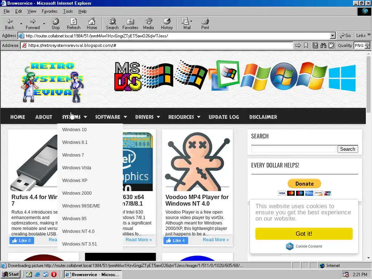The width and height of the screenshot is (372, 279).
Task: Go to the HOME nav link
Action: coord(17,117)
